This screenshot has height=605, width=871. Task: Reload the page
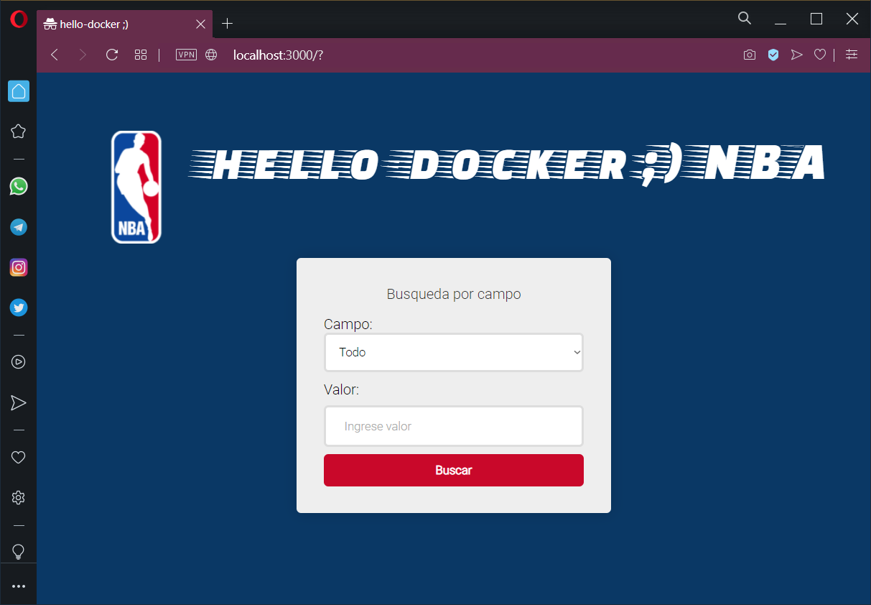(x=112, y=55)
